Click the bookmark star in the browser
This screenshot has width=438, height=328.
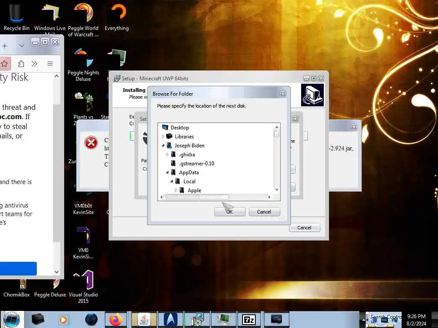pos(4,64)
